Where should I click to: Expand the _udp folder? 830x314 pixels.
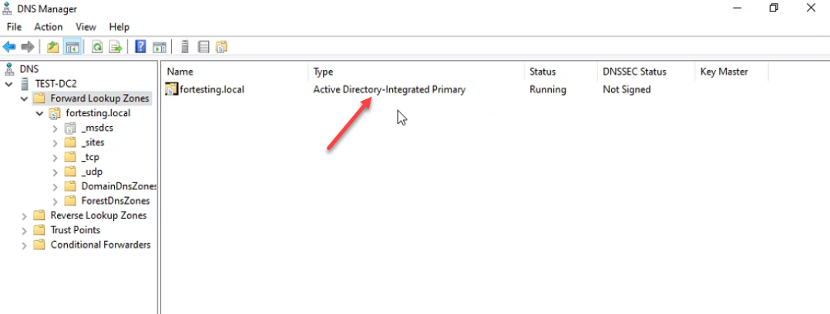pyautogui.click(x=55, y=172)
